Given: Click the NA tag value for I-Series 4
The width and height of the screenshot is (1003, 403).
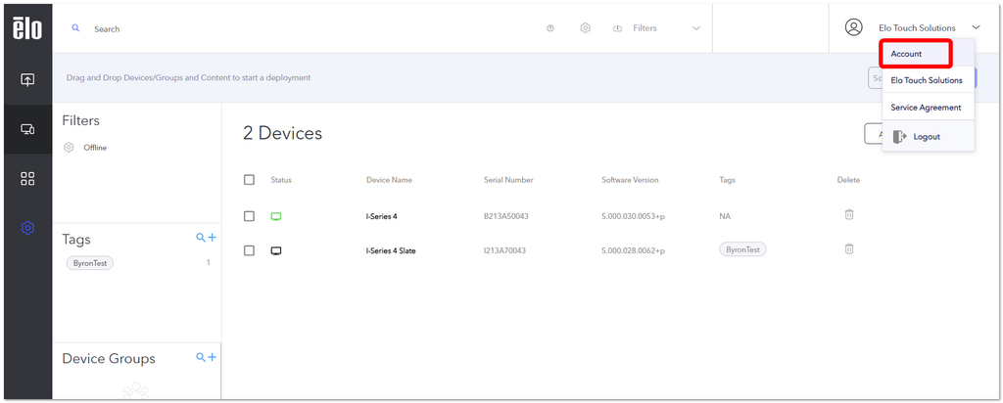Looking at the screenshot, I should [x=725, y=216].
